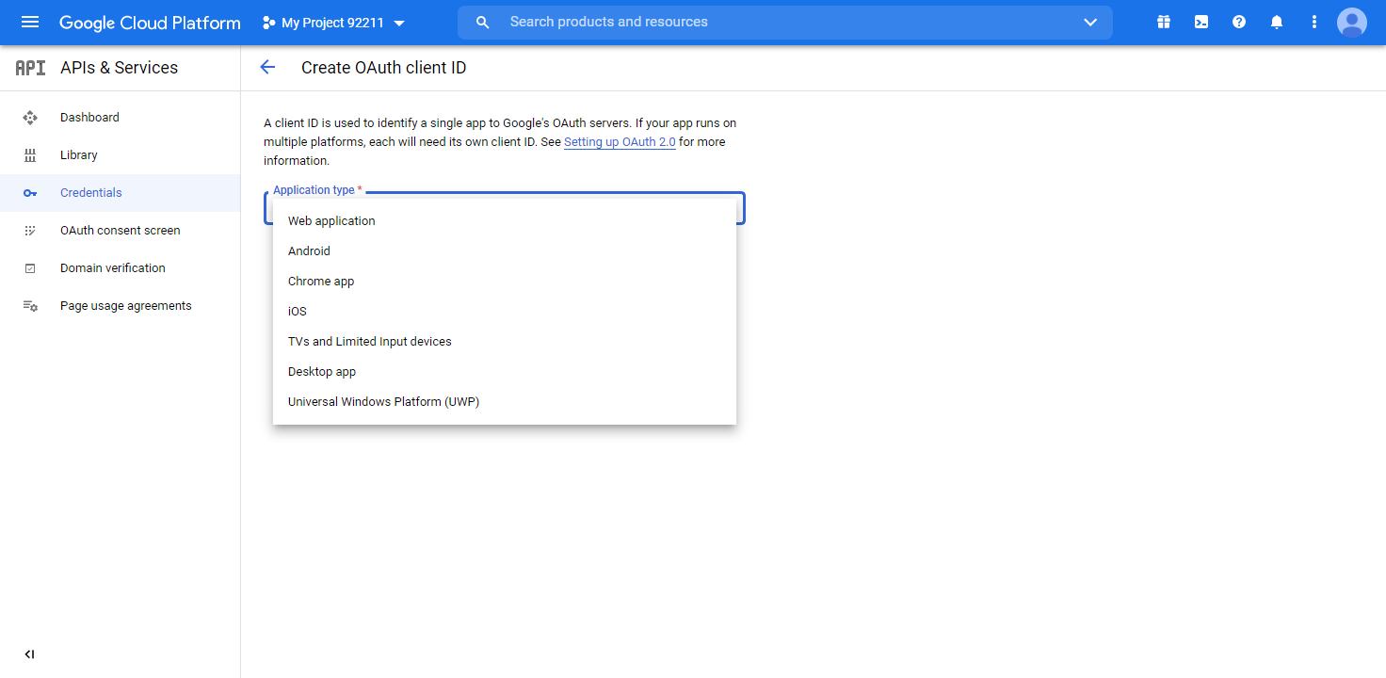The height and width of the screenshot is (678, 1386).
Task: Collapse the sidebar with chevron icon
Action: (x=30, y=654)
